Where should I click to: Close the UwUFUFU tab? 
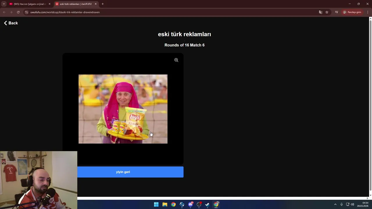[x=96, y=4]
